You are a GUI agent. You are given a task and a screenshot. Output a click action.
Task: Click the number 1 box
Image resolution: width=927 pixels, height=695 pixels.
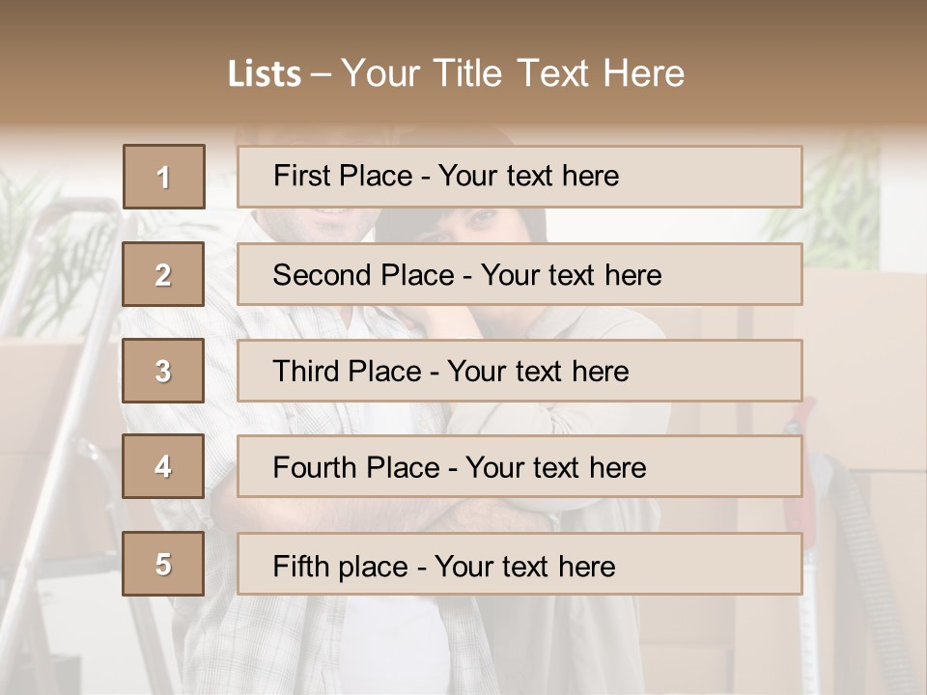point(164,177)
